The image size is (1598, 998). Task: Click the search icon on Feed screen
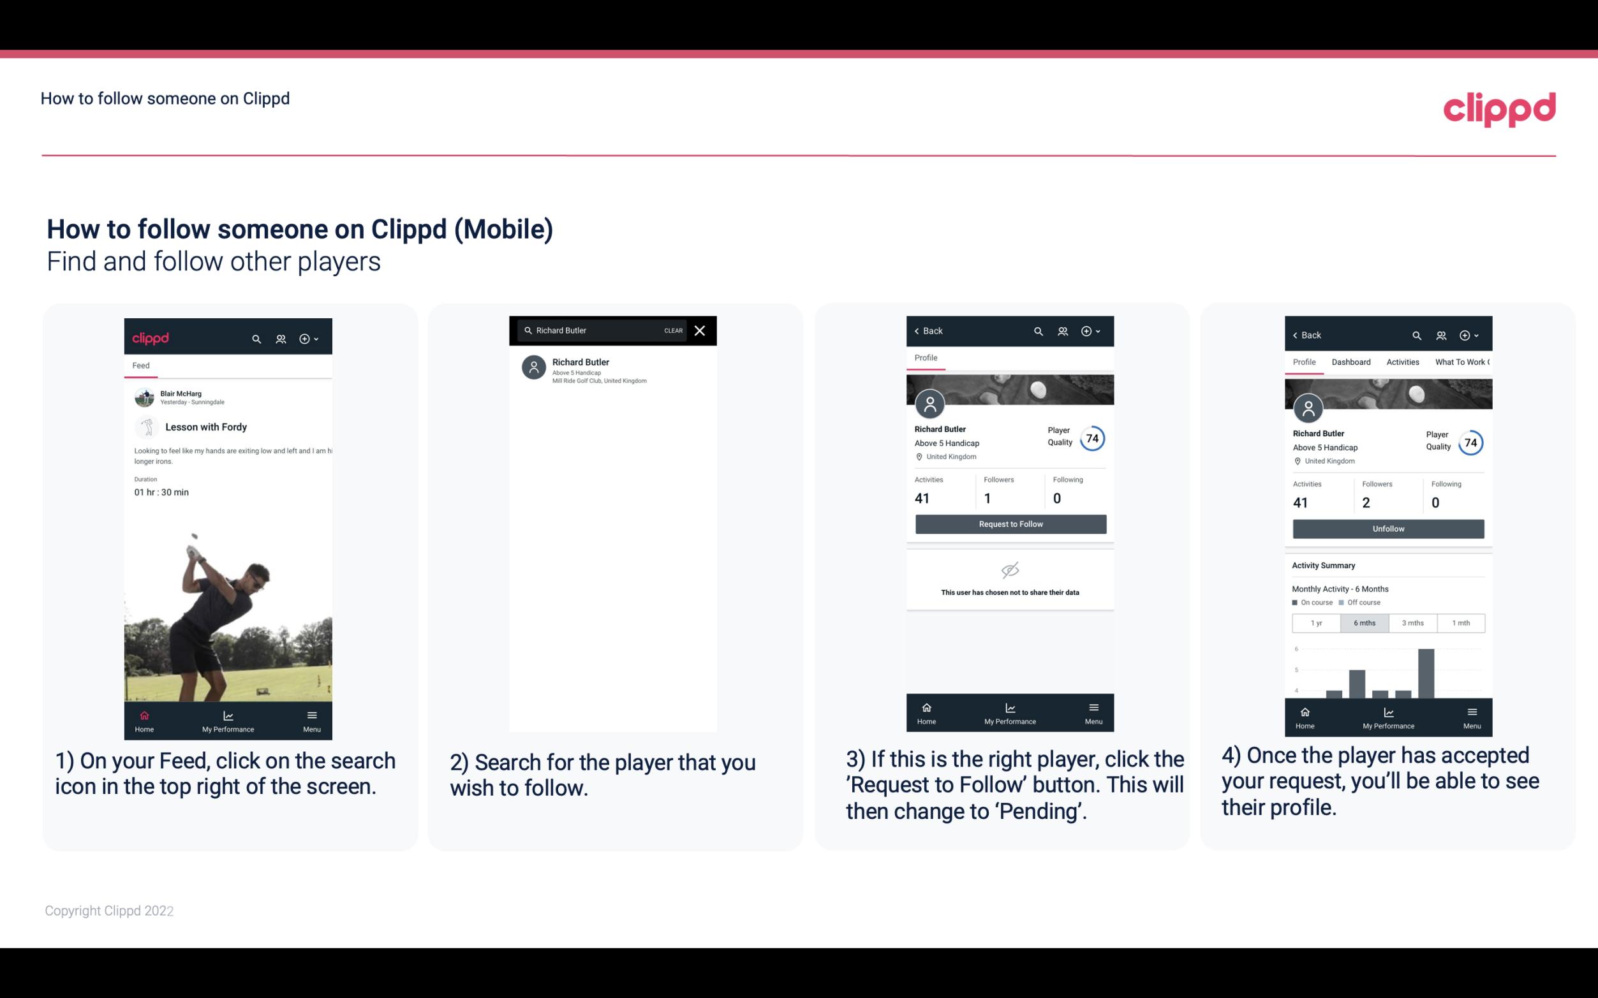(x=254, y=338)
